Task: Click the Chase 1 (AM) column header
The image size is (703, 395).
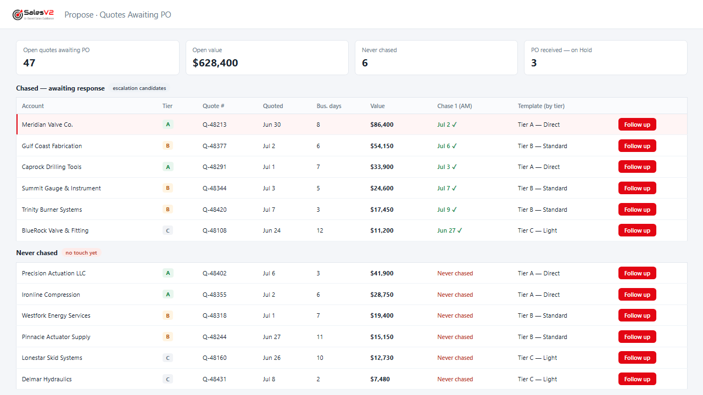Action: [x=455, y=106]
